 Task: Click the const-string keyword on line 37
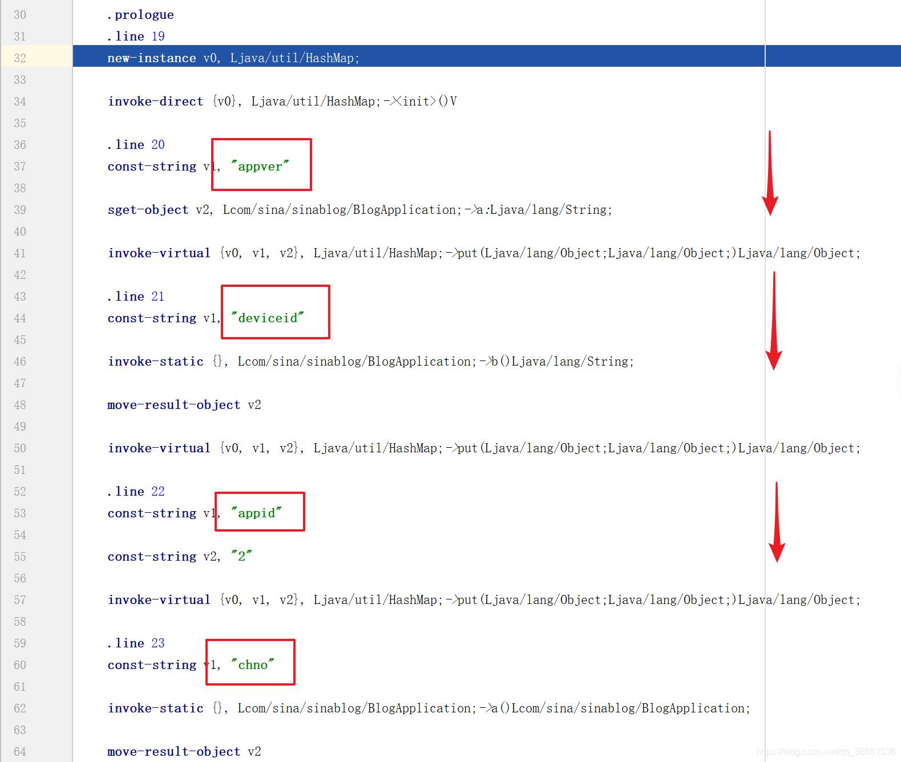click(x=152, y=167)
